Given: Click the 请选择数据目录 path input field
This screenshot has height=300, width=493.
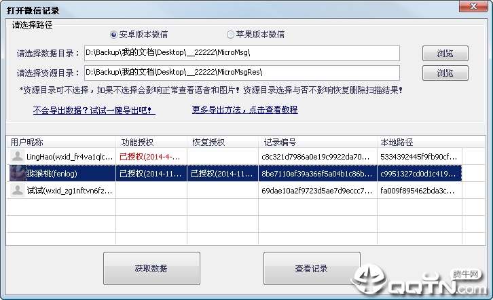Looking at the screenshot, I should [242, 53].
